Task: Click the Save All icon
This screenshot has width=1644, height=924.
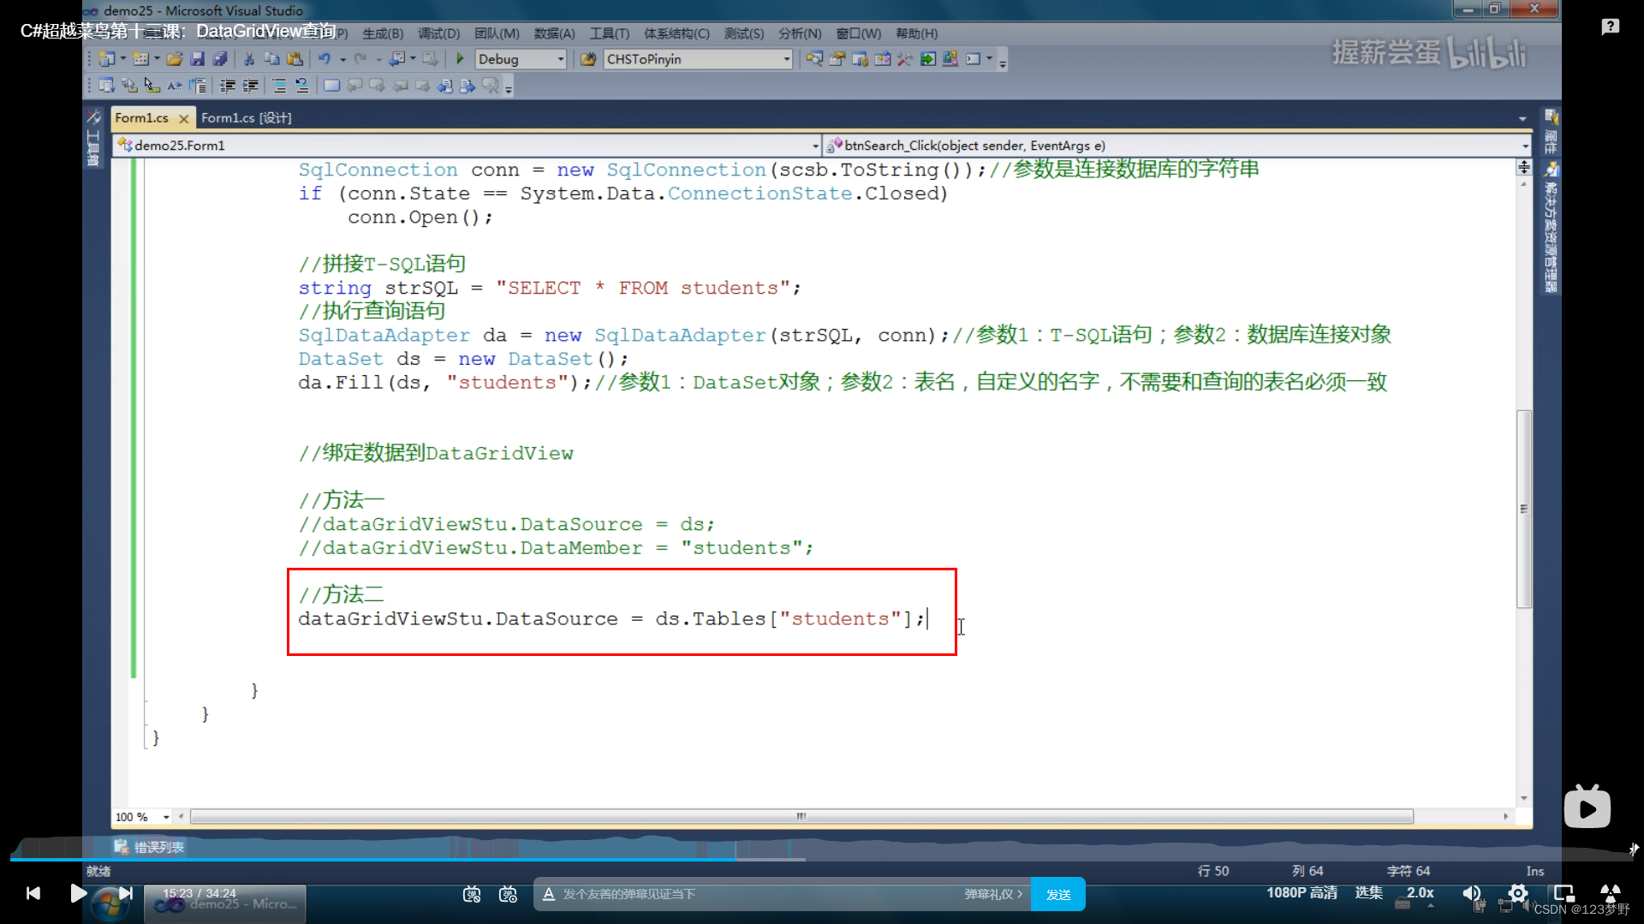Action: click(220, 59)
